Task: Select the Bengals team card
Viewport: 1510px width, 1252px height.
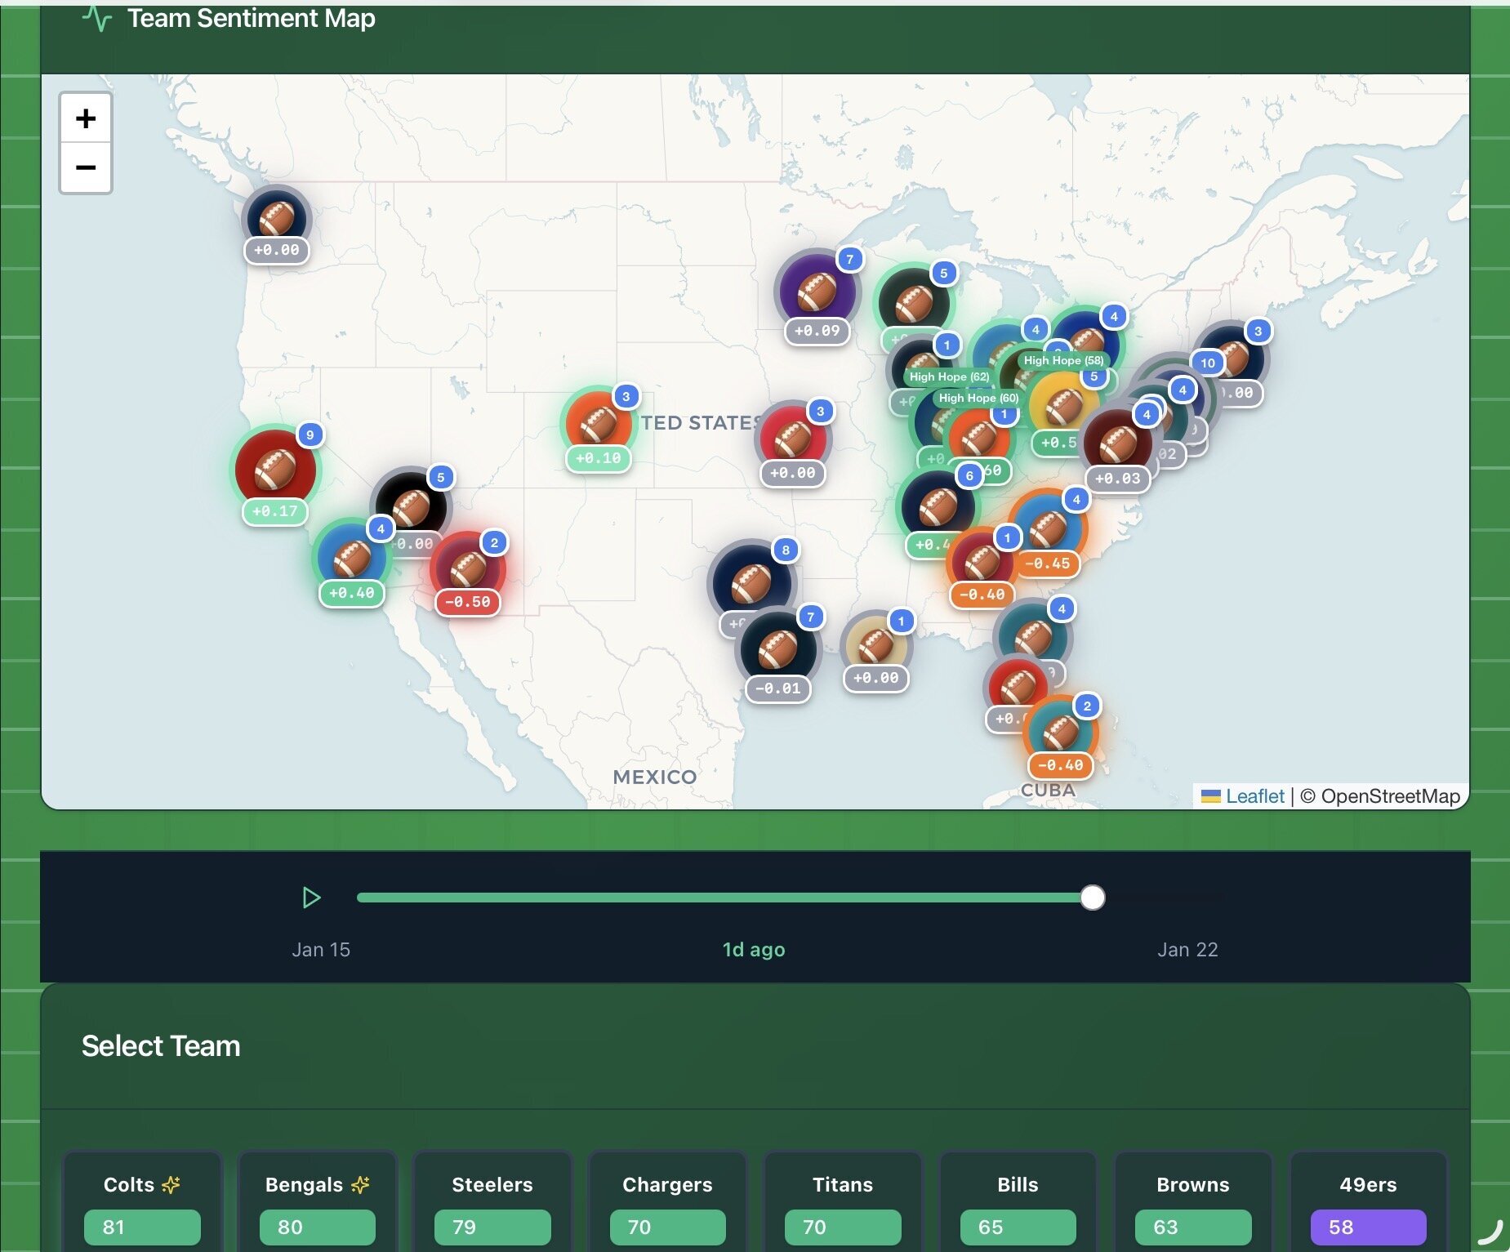Action: pyautogui.click(x=317, y=1202)
